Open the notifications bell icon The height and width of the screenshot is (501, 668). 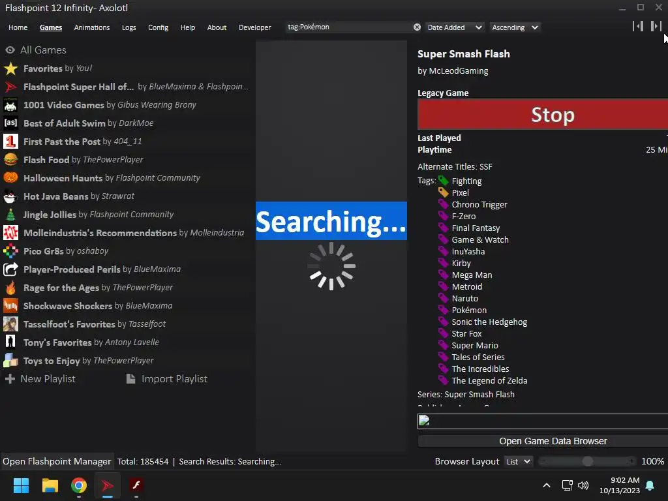pyautogui.click(x=650, y=485)
